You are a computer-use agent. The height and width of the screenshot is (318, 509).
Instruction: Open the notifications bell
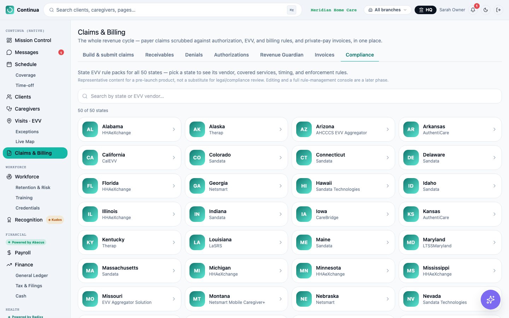click(473, 10)
